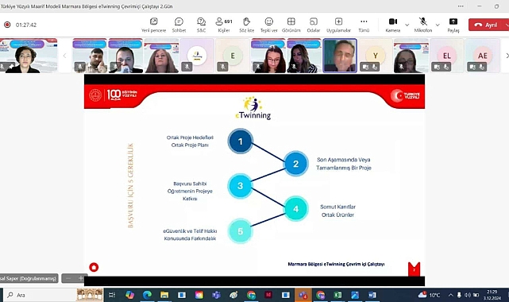Zoom out shared content with minus
Image resolution: width=509 pixels, height=302 pixels.
coord(68,278)
